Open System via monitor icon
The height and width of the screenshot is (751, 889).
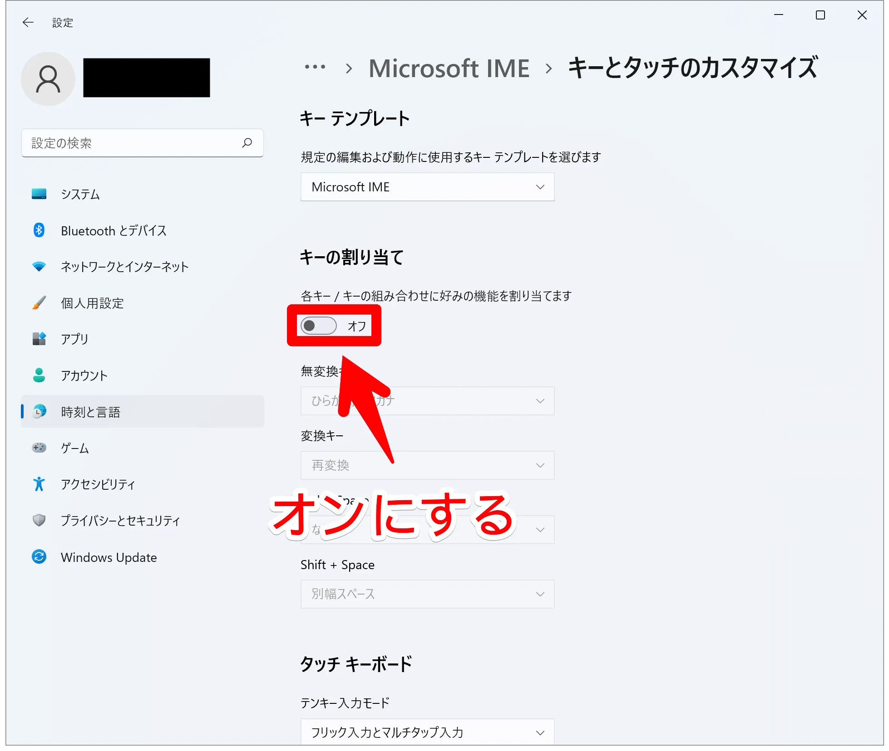pos(39,194)
